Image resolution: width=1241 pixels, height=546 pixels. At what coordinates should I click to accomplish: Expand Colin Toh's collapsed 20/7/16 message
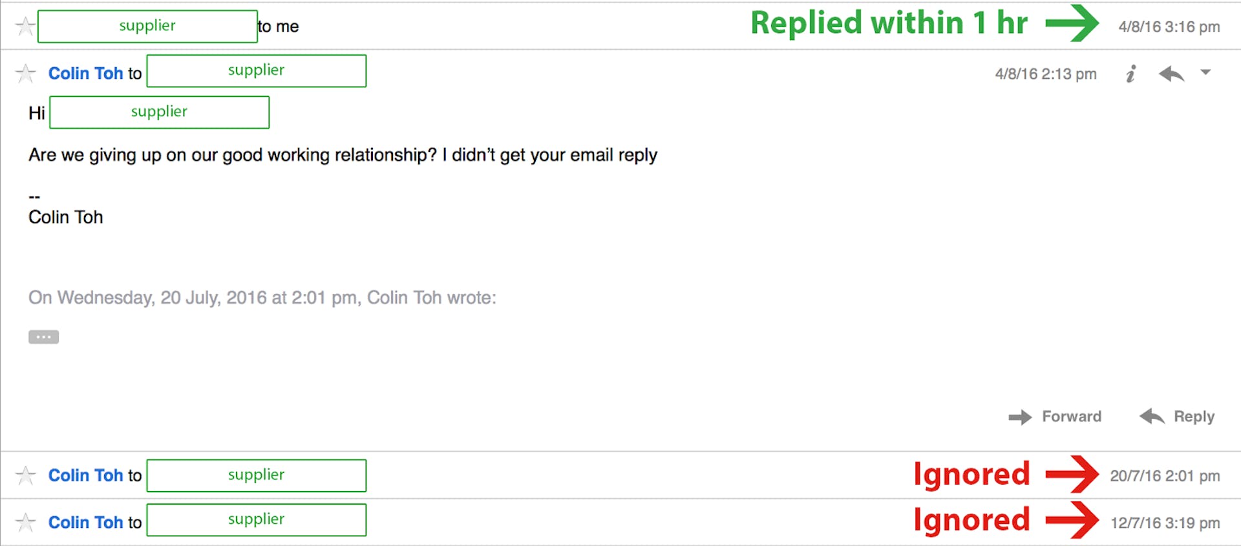(x=582, y=474)
